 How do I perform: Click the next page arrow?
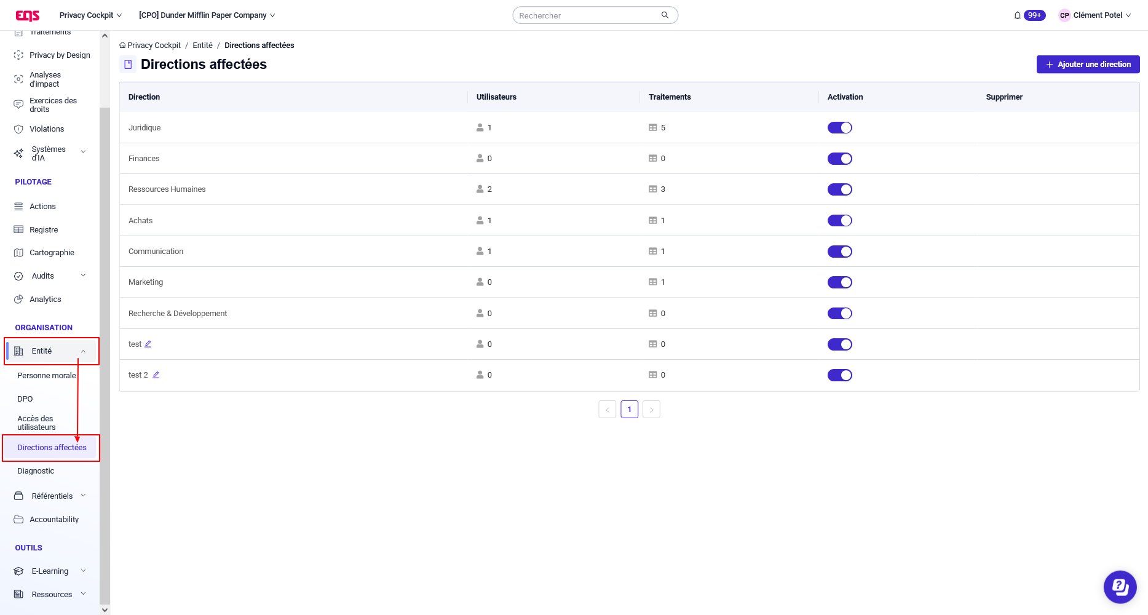tap(651, 410)
